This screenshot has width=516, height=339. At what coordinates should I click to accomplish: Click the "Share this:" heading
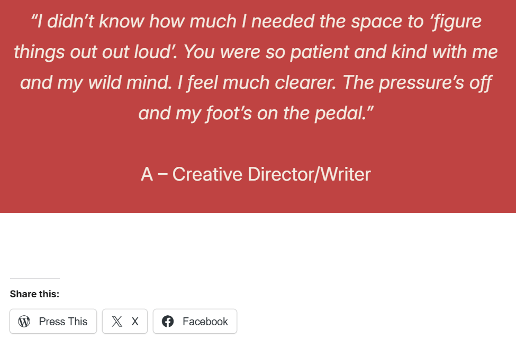[x=34, y=294]
